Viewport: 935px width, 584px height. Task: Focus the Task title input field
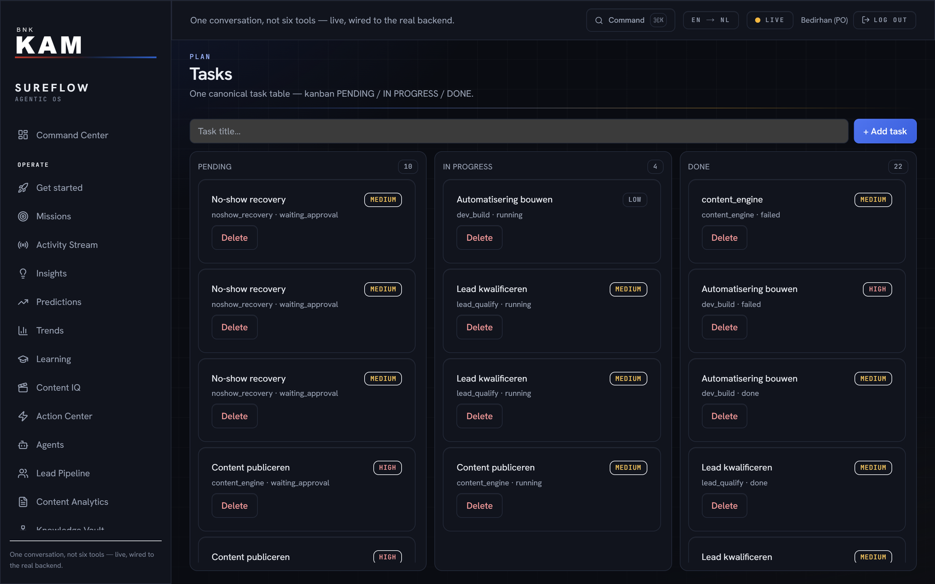tap(519, 131)
